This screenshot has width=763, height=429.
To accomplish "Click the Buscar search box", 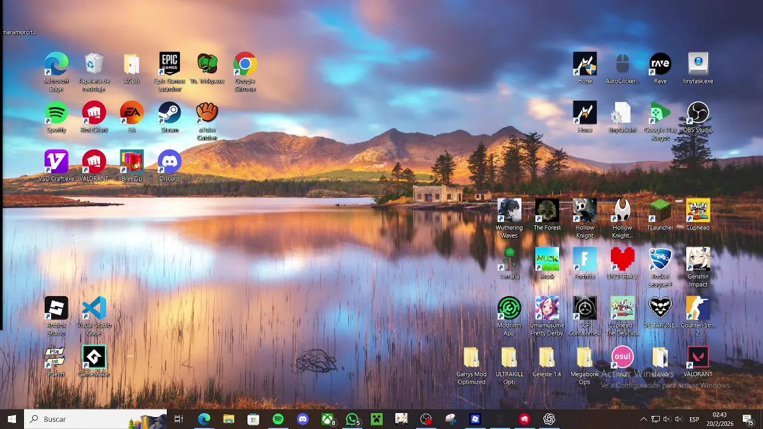I will [95, 419].
